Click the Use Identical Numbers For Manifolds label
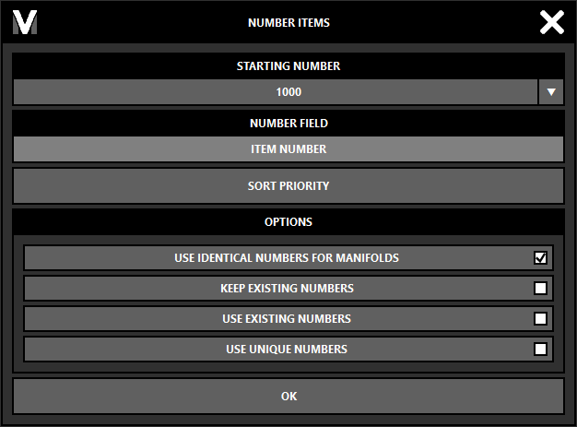The height and width of the screenshot is (427, 577). [x=286, y=258]
